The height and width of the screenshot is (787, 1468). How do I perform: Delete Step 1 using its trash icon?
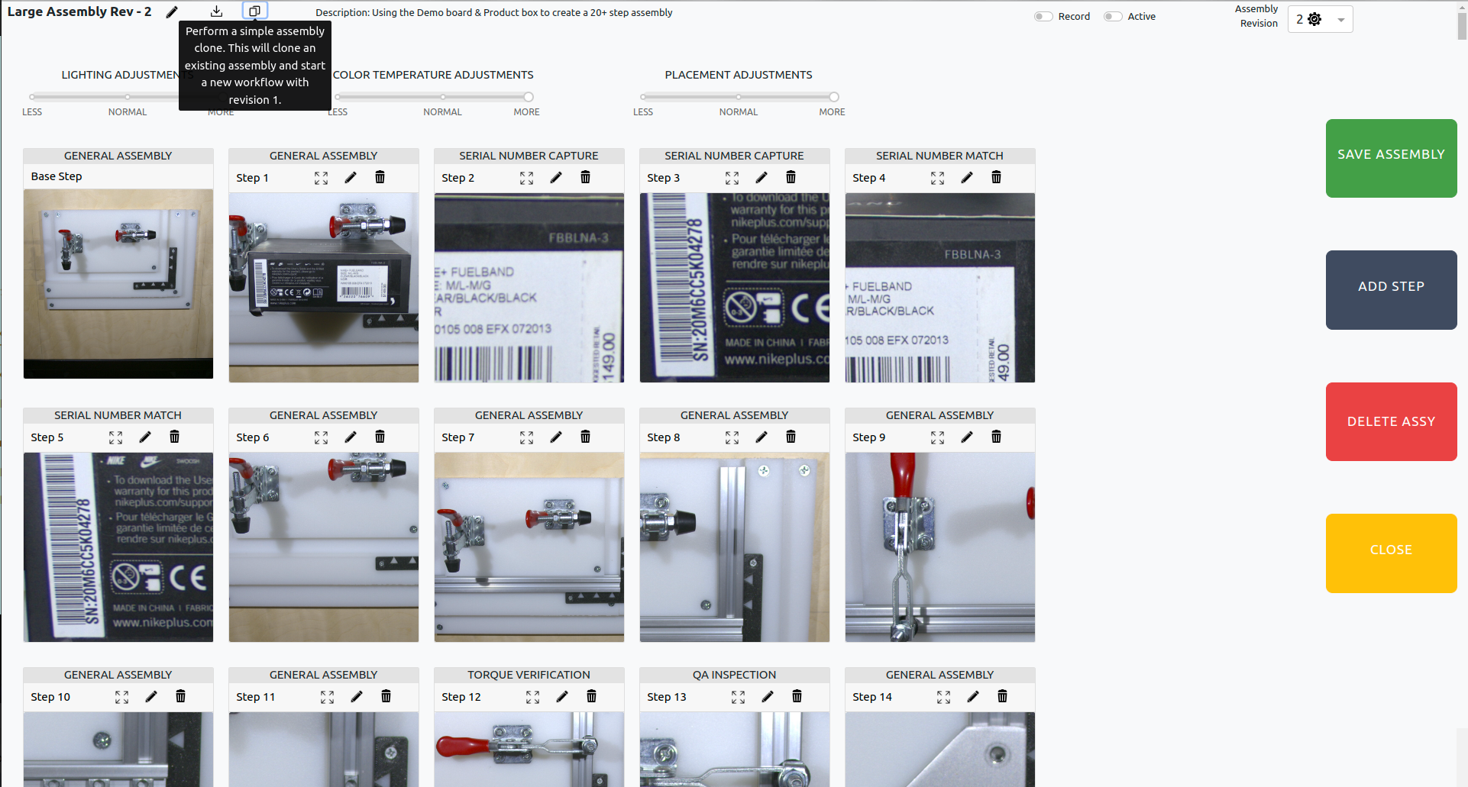coord(380,178)
